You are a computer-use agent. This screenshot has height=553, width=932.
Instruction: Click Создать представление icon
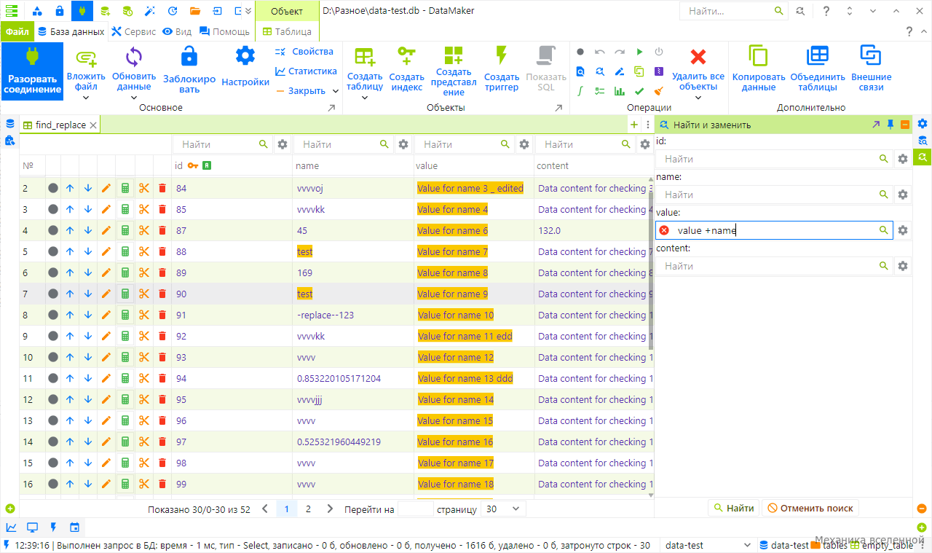click(x=454, y=55)
